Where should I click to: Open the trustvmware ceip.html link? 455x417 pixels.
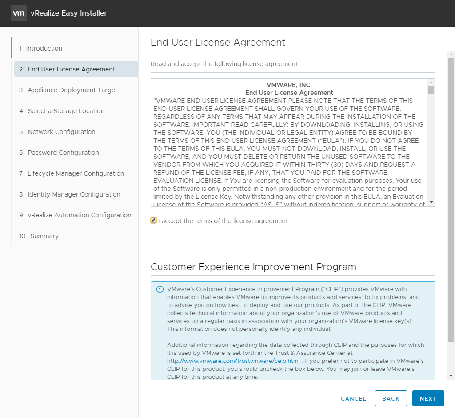[233, 361]
